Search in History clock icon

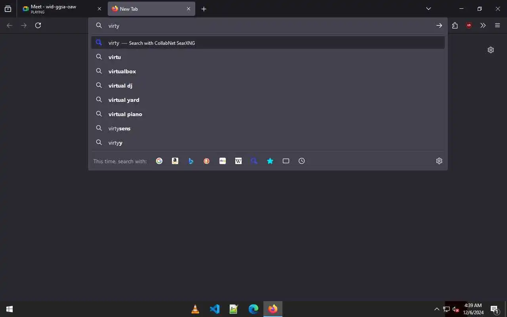click(302, 161)
